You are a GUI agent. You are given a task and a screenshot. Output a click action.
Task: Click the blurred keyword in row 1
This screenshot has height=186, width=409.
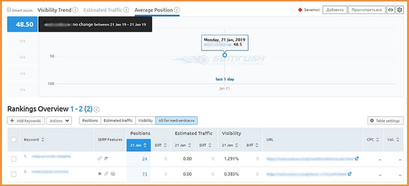coord(51,156)
